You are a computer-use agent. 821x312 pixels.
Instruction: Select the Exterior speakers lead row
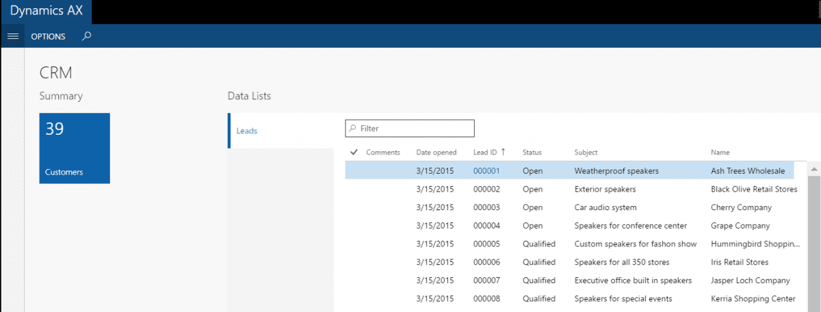coord(605,190)
